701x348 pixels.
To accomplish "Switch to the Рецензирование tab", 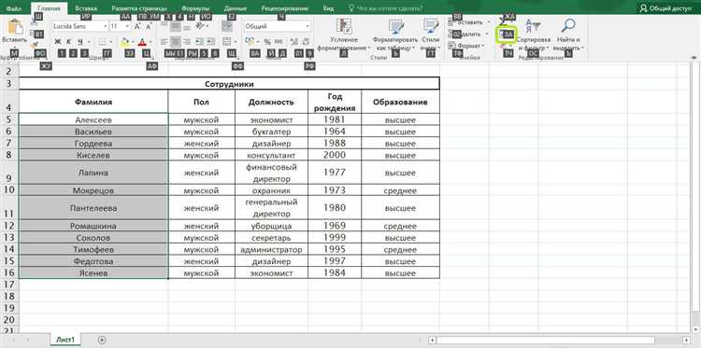I will (285, 8).
